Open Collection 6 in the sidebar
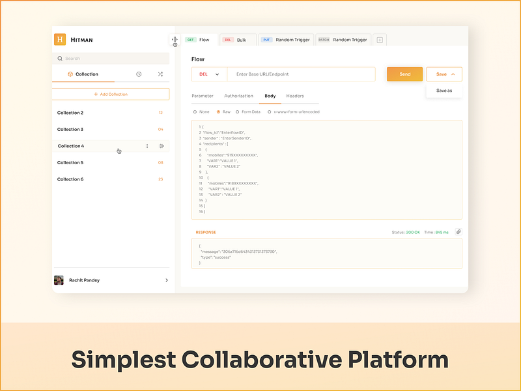Screen dimensions: 521x391 pos(111,179)
